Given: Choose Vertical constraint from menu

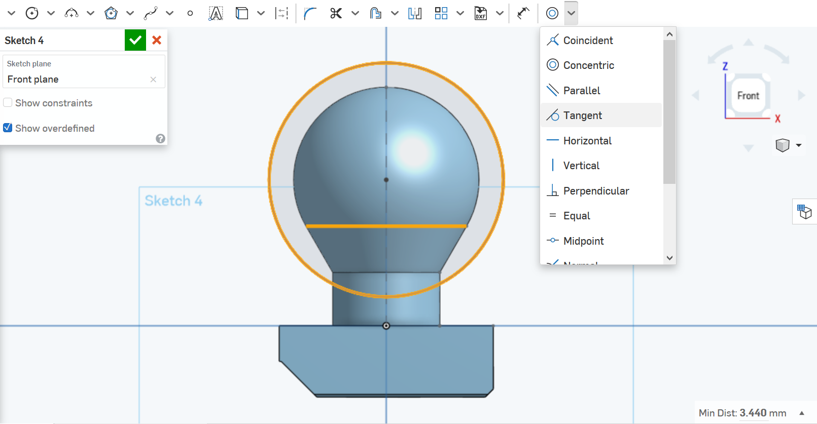Looking at the screenshot, I should 601,165.
